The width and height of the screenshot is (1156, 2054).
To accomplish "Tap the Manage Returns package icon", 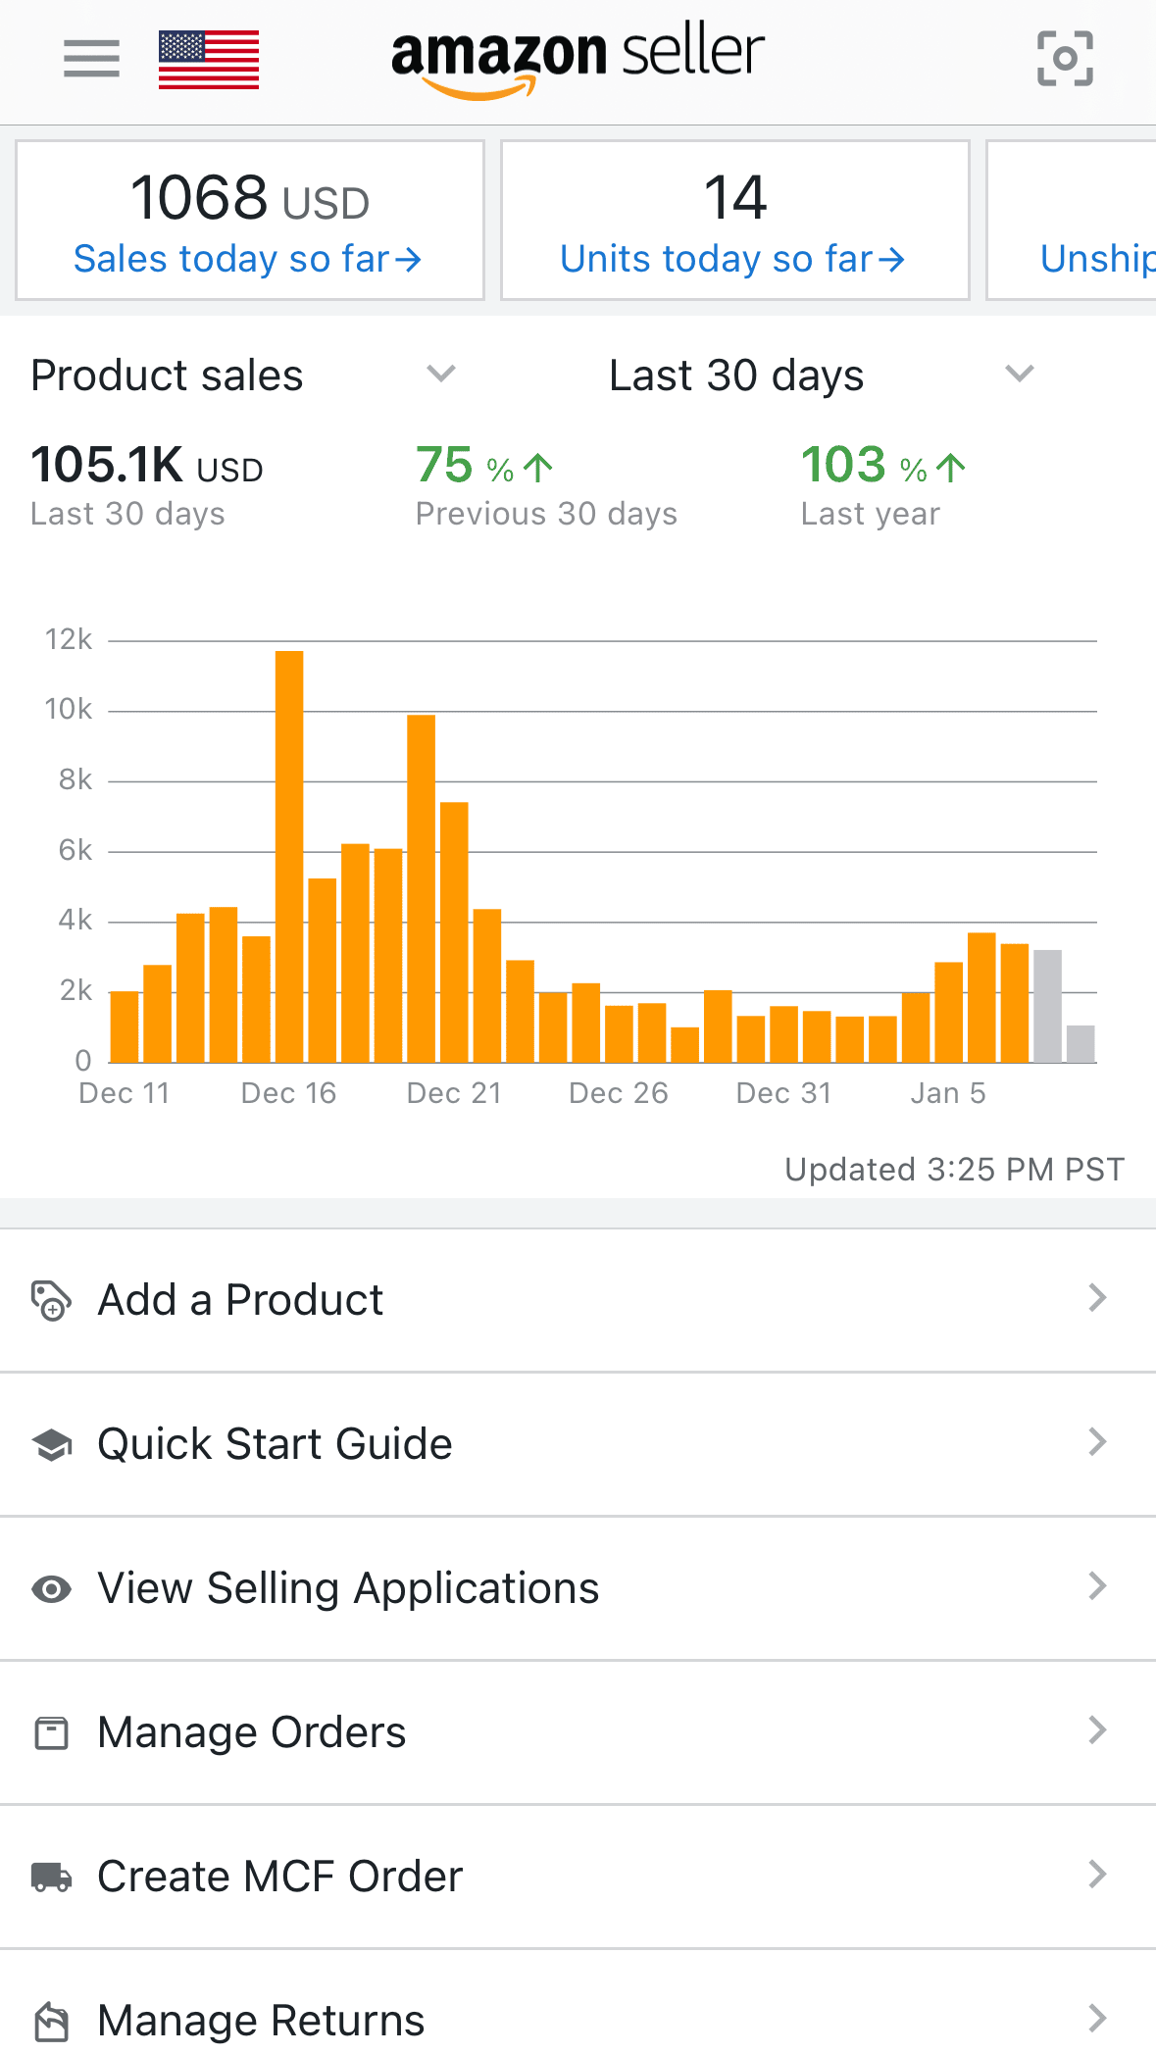I will [51, 2021].
